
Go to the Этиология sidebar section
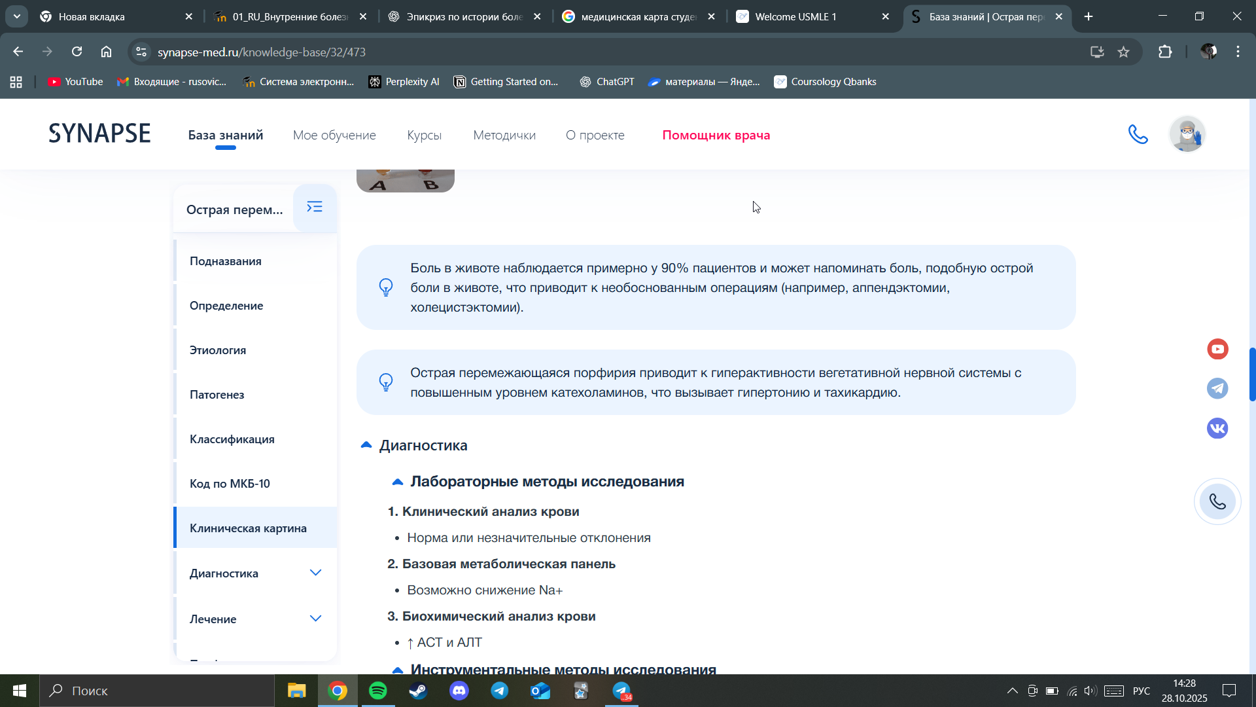218,350
